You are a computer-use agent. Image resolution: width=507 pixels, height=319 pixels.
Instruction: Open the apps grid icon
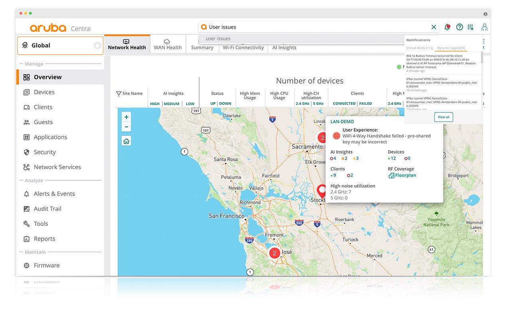(x=471, y=27)
